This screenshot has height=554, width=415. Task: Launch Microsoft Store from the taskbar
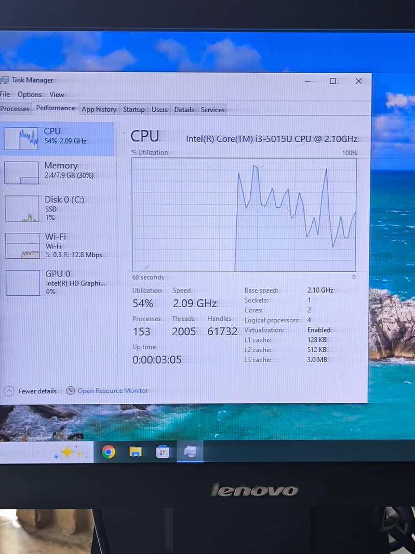pos(163,452)
